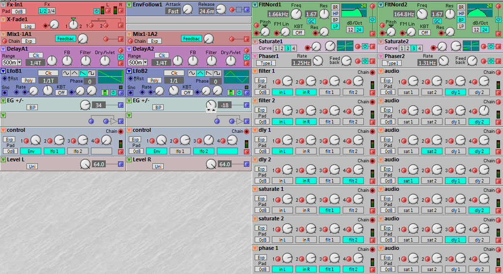Set FltNord1 slope to 12 dB/Oct
Image resolution: width=503 pixels, height=274 pixels.
click(x=351, y=30)
